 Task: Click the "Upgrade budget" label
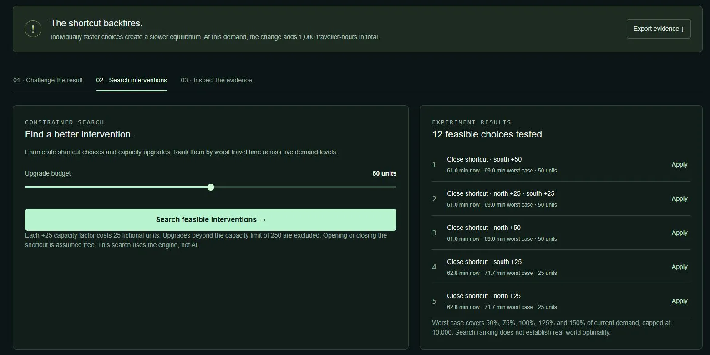[48, 173]
